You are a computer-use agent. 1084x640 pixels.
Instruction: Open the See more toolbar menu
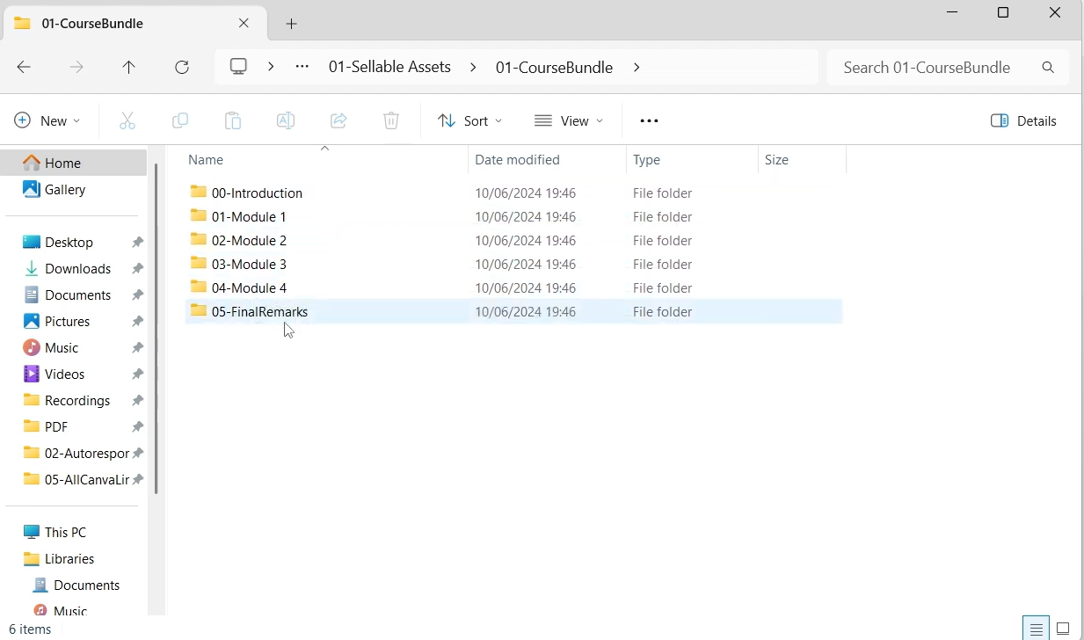[x=649, y=120]
